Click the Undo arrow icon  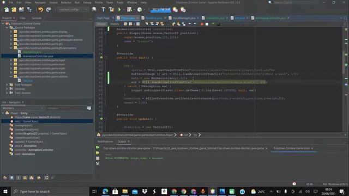(40, 10)
